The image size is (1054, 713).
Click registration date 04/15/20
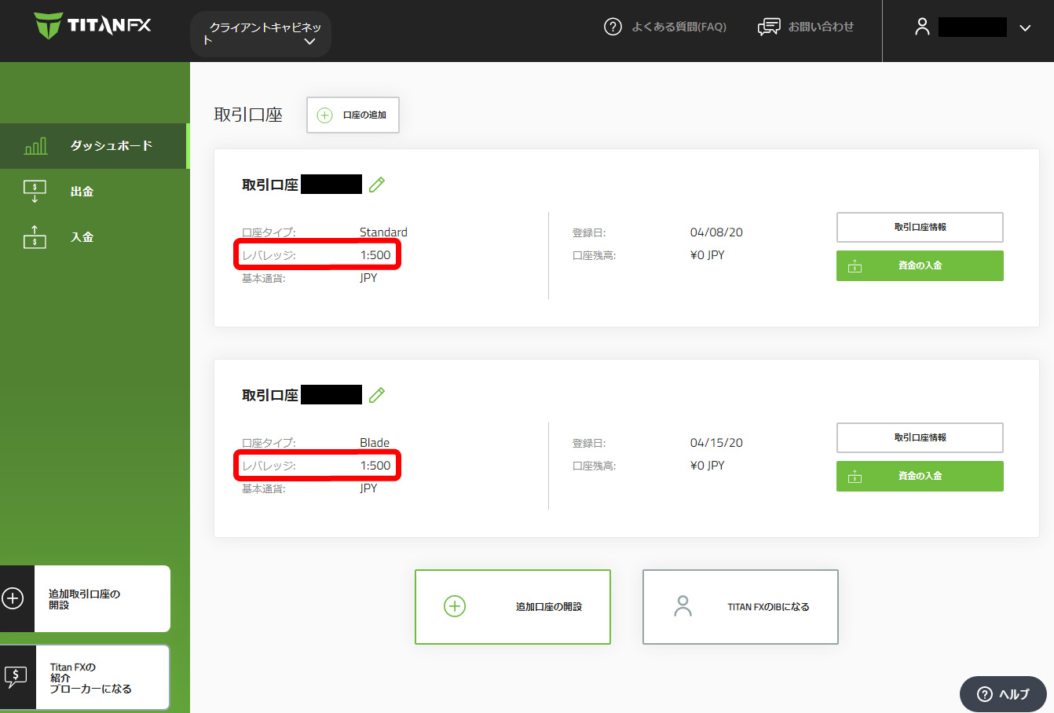716,443
